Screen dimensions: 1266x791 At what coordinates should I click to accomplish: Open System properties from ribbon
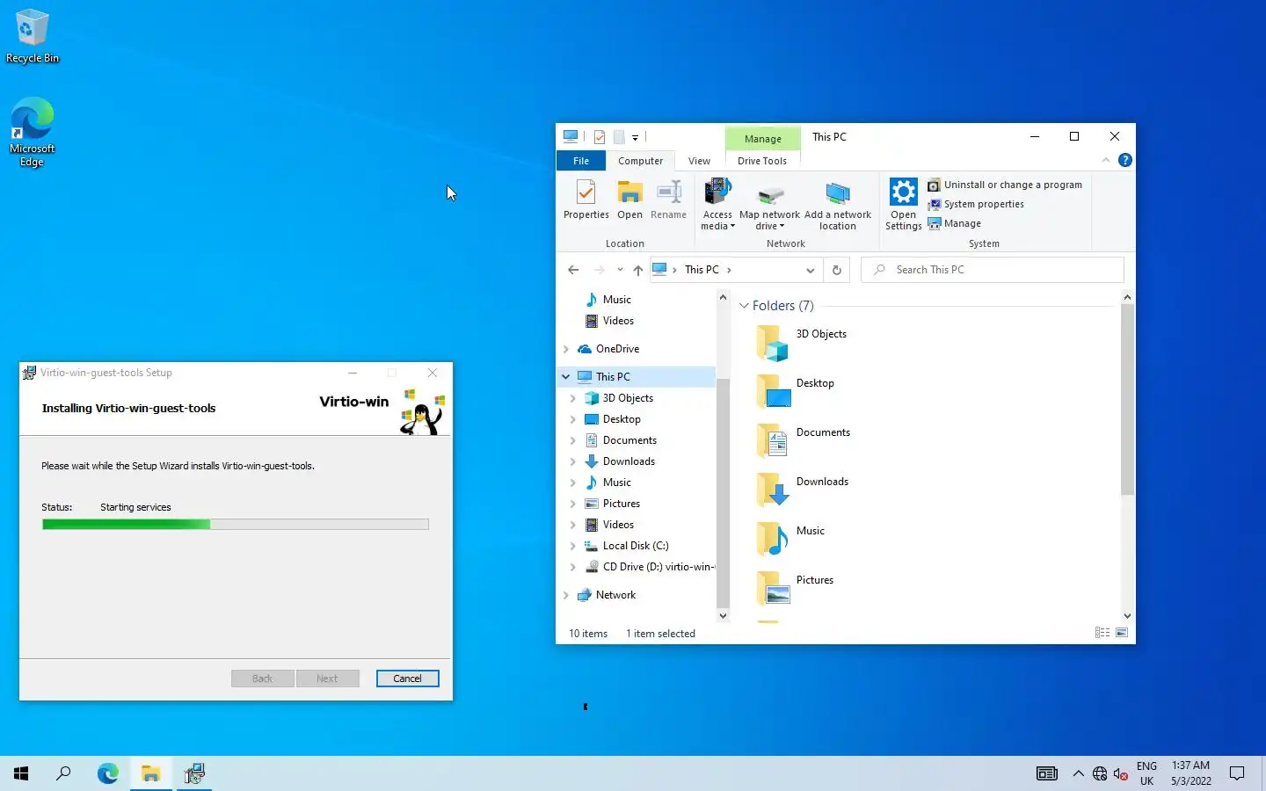pos(976,204)
